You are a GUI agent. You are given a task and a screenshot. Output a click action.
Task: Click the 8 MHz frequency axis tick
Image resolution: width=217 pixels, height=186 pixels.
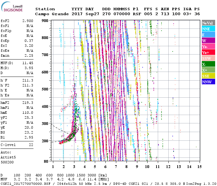(x=126, y=167)
